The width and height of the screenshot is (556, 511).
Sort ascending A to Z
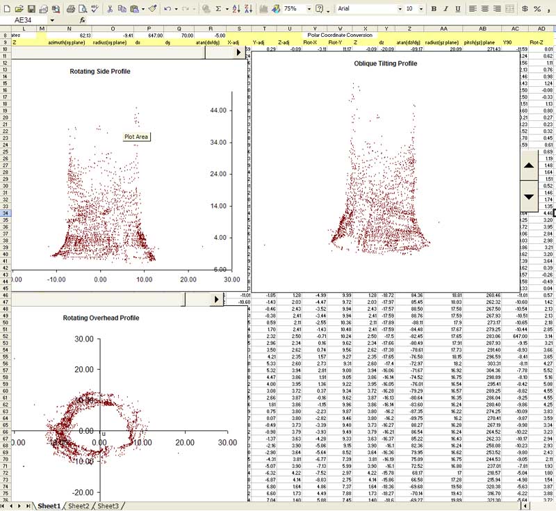(x=236, y=9)
